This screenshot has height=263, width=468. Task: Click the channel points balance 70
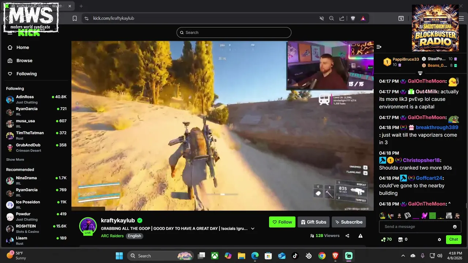click(386, 240)
